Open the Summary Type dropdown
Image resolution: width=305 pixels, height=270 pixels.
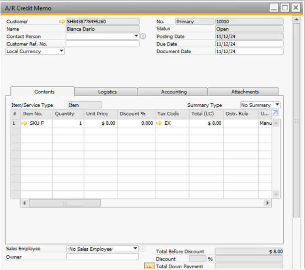click(277, 105)
